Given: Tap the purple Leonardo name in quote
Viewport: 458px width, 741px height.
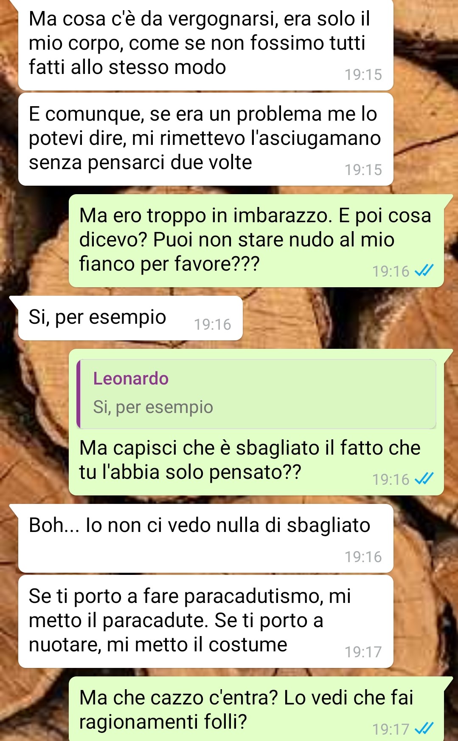Looking at the screenshot, I should click(x=131, y=379).
